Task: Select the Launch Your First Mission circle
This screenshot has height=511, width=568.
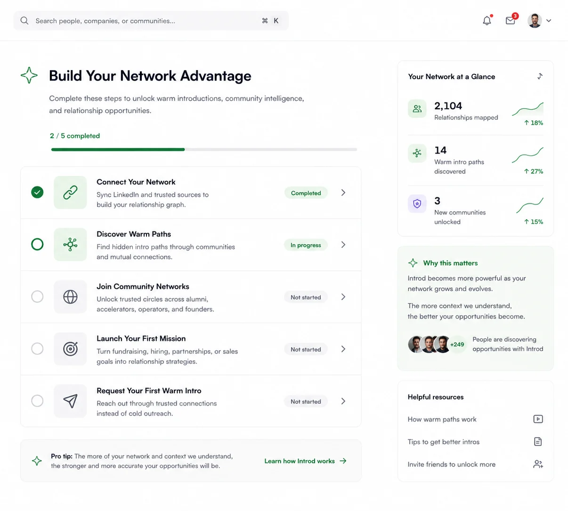Action: 37,349
